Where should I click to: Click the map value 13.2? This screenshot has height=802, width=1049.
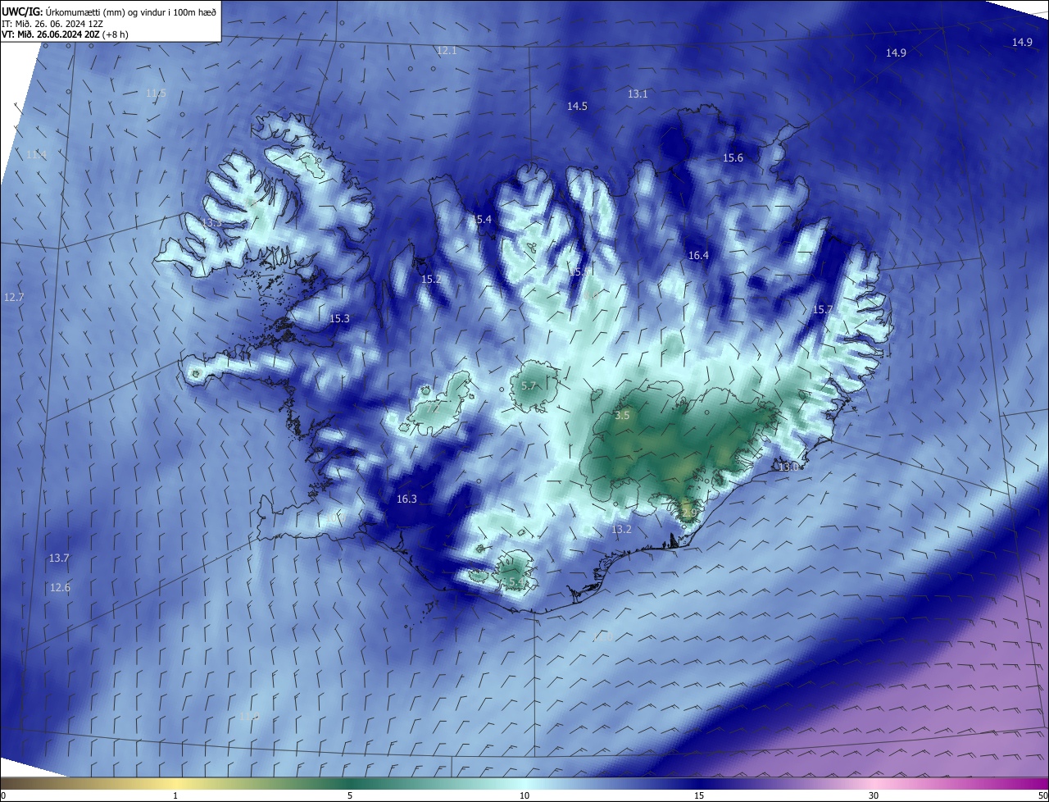pos(621,530)
